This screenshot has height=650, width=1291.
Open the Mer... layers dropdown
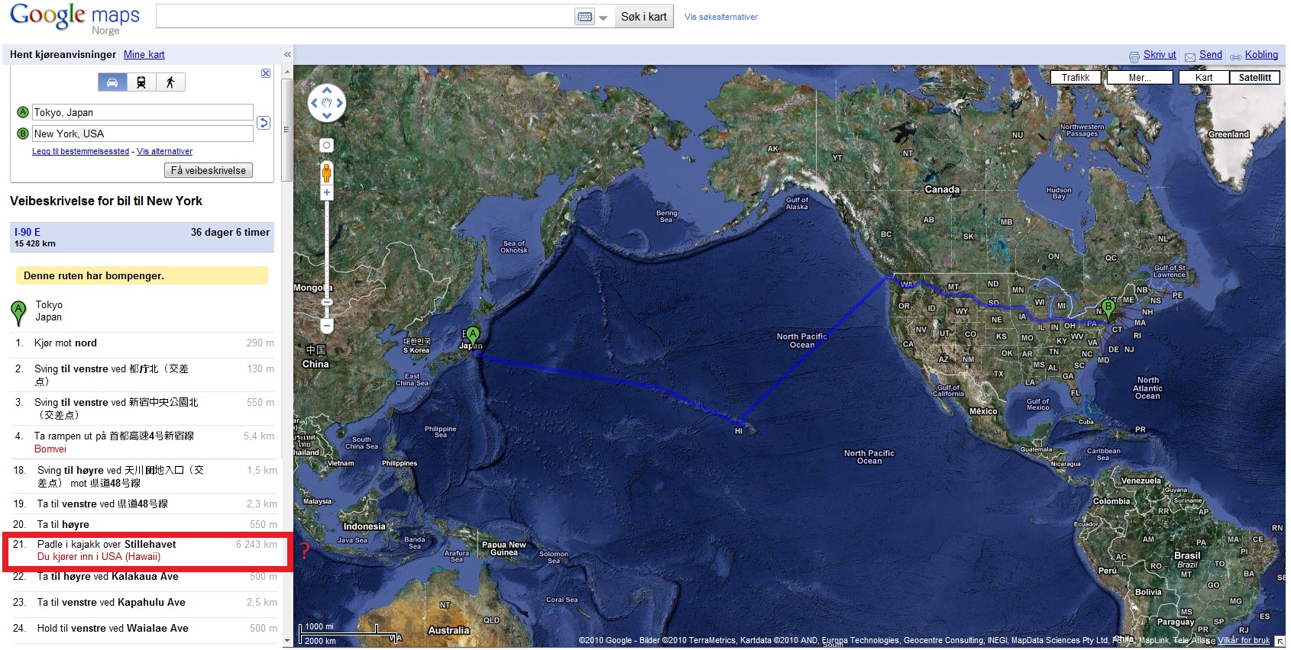(x=1140, y=78)
